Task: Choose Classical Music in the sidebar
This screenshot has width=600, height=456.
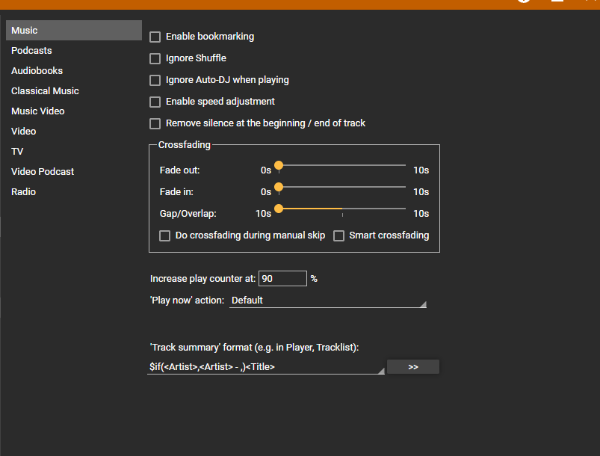Action: click(74, 91)
